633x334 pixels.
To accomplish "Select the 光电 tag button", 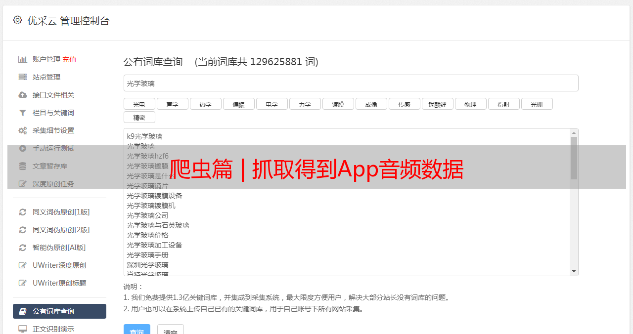I will point(139,104).
